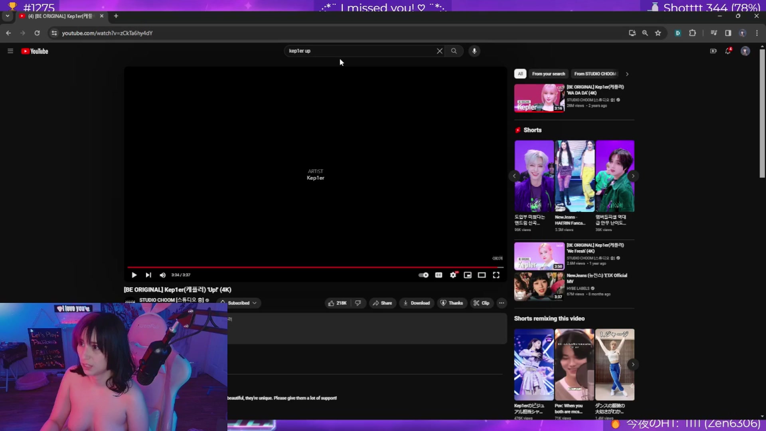Go back in browser

(x=8, y=33)
